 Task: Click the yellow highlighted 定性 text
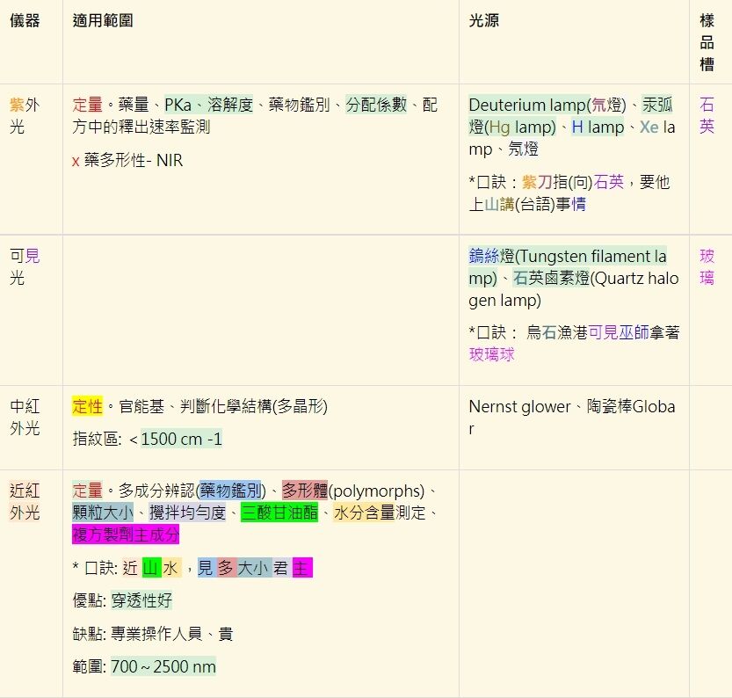(88, 406)
